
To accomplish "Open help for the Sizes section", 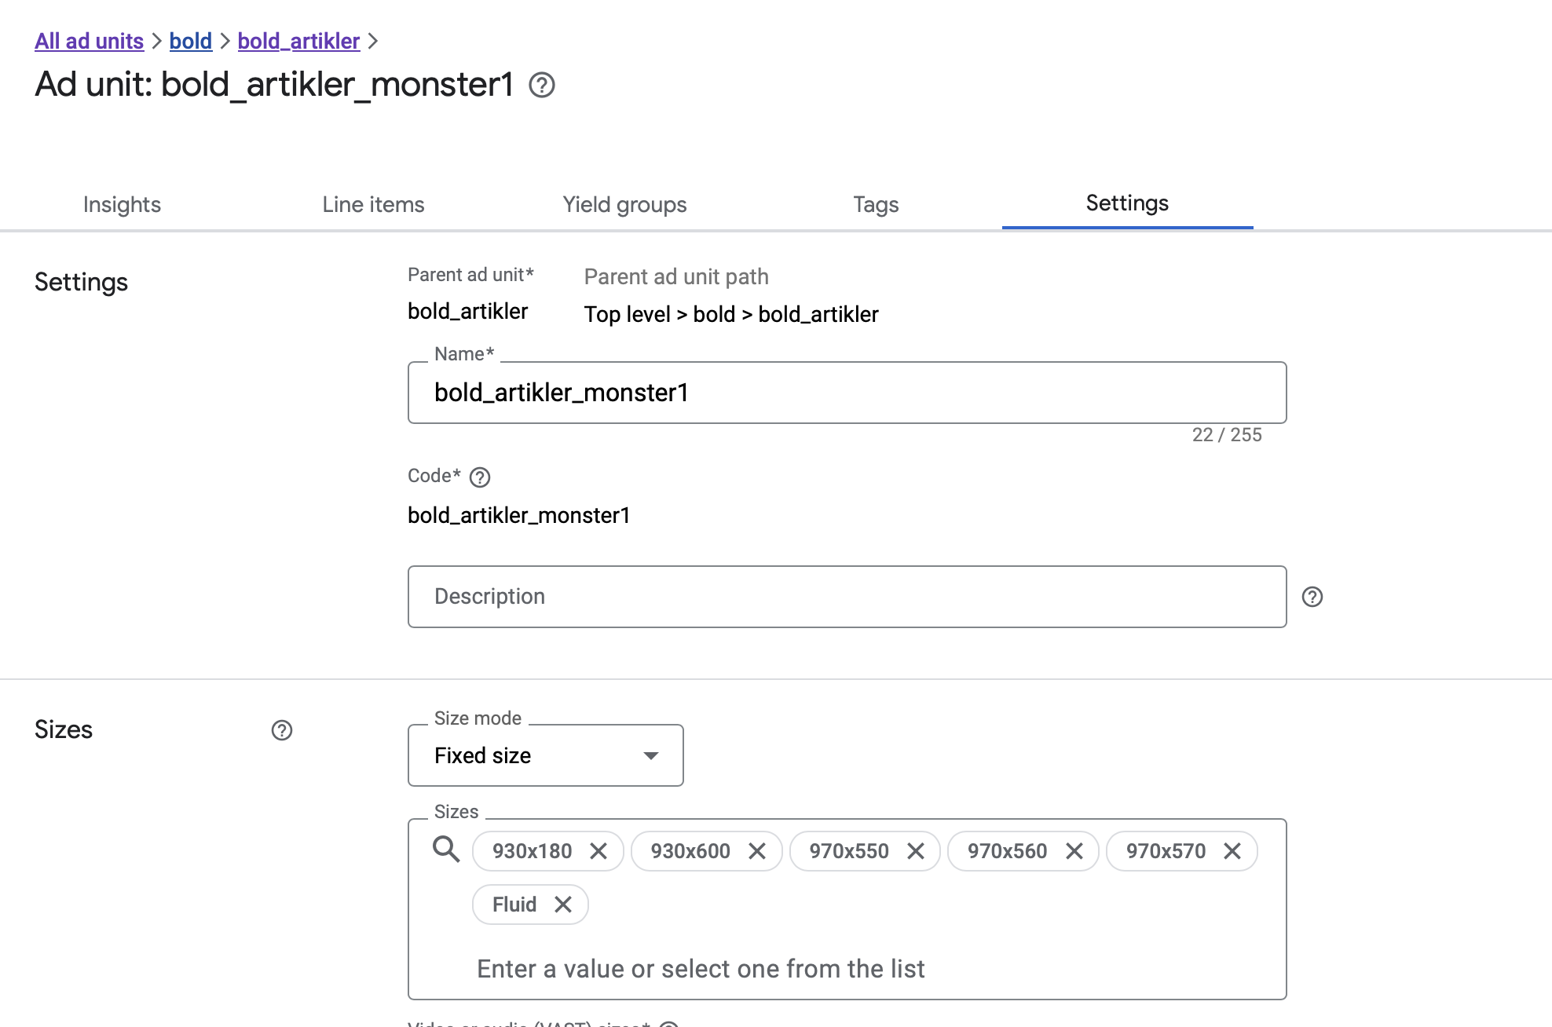I will pyautogui.click(x=281, y=730).
